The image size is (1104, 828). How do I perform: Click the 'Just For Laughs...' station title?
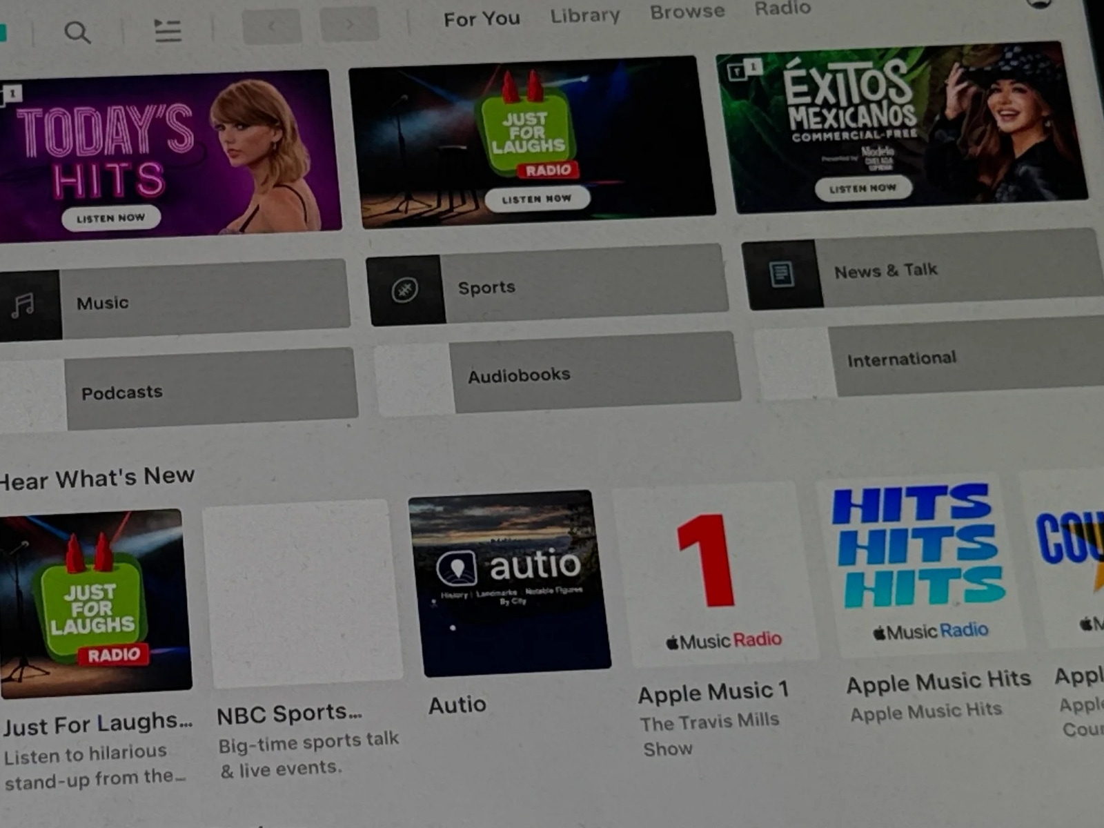tap(98, 724)
